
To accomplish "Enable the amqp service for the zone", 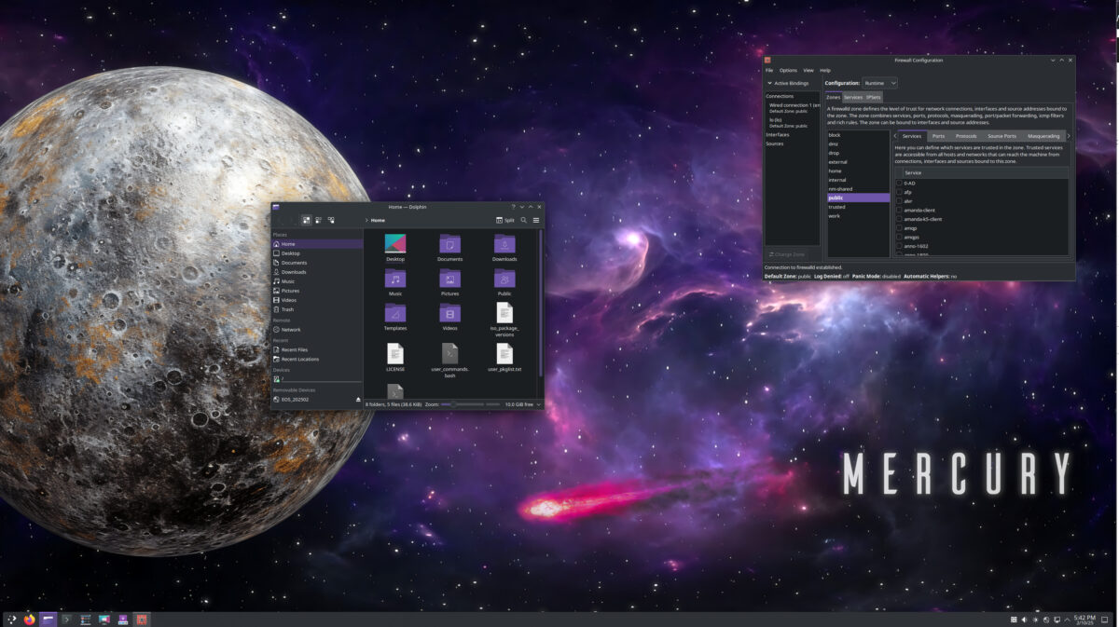I will click(898, 226).
